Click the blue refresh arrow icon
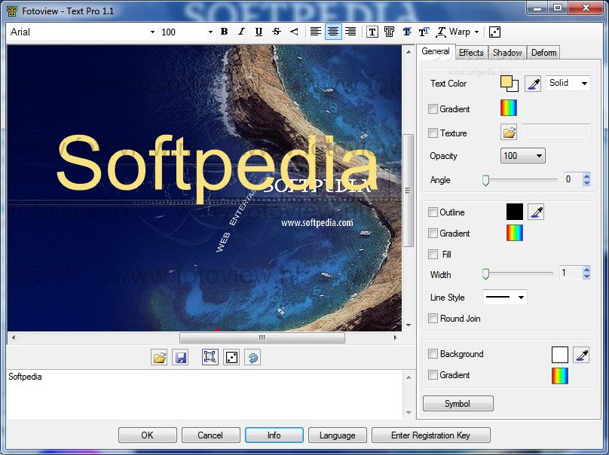 [x=252, y=357]
